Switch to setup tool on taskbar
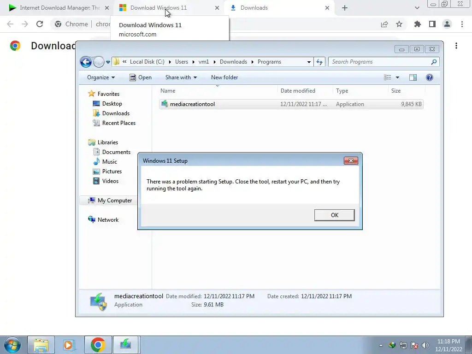This screenshot has height=354, width=472. pos(125,345)
